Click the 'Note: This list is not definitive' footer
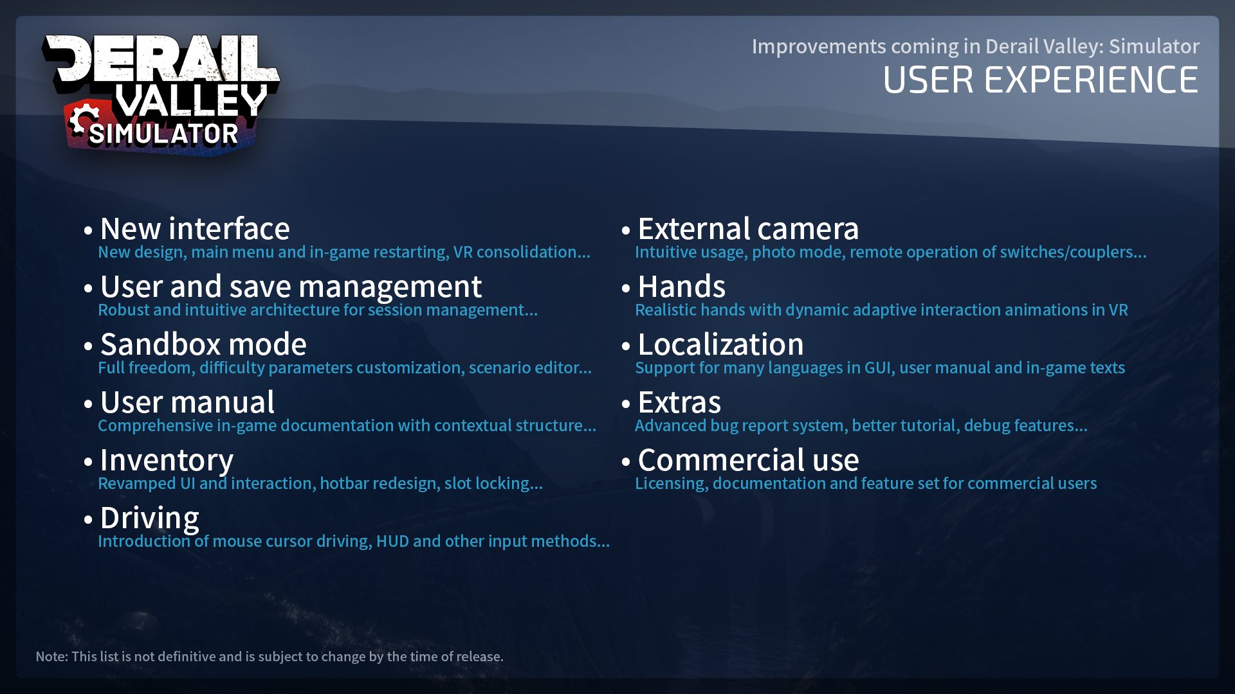 270,656
